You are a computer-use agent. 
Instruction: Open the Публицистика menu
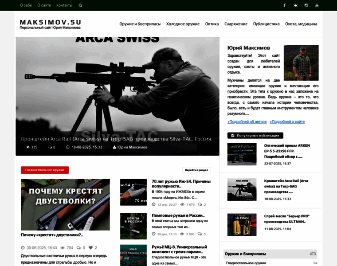[x=266, y=24]
